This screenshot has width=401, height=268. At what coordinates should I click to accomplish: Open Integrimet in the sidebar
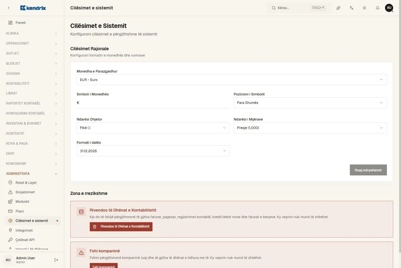(33, 230)
